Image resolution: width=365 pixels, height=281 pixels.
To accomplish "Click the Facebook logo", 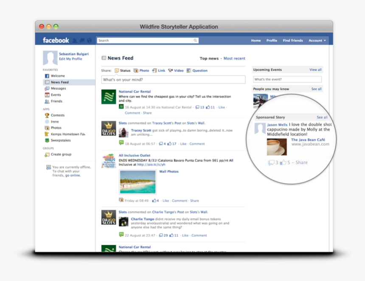I will coord(56,40).
